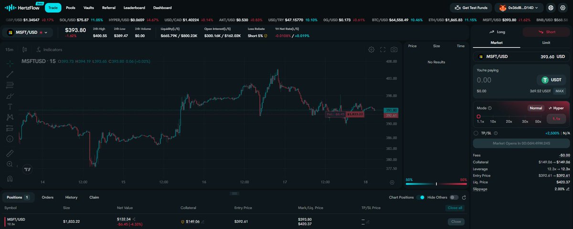Image resolution: width=573 pixels, height=229 pixels.
Task: Set the leverage slider to 20x mark
Action: pos(509,117)
